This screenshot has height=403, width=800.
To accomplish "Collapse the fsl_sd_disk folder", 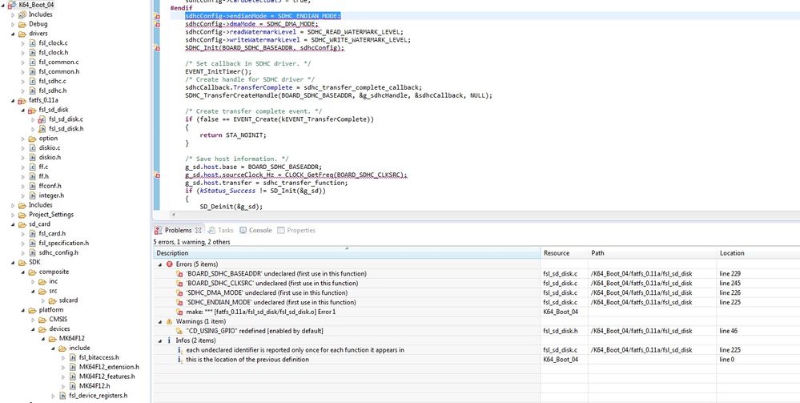I will [x=23, y=110].
